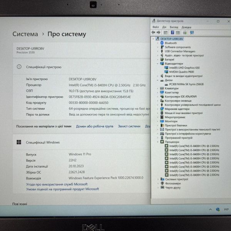Select NVIDIA Quadro P600 adapter

click(181, 72)
